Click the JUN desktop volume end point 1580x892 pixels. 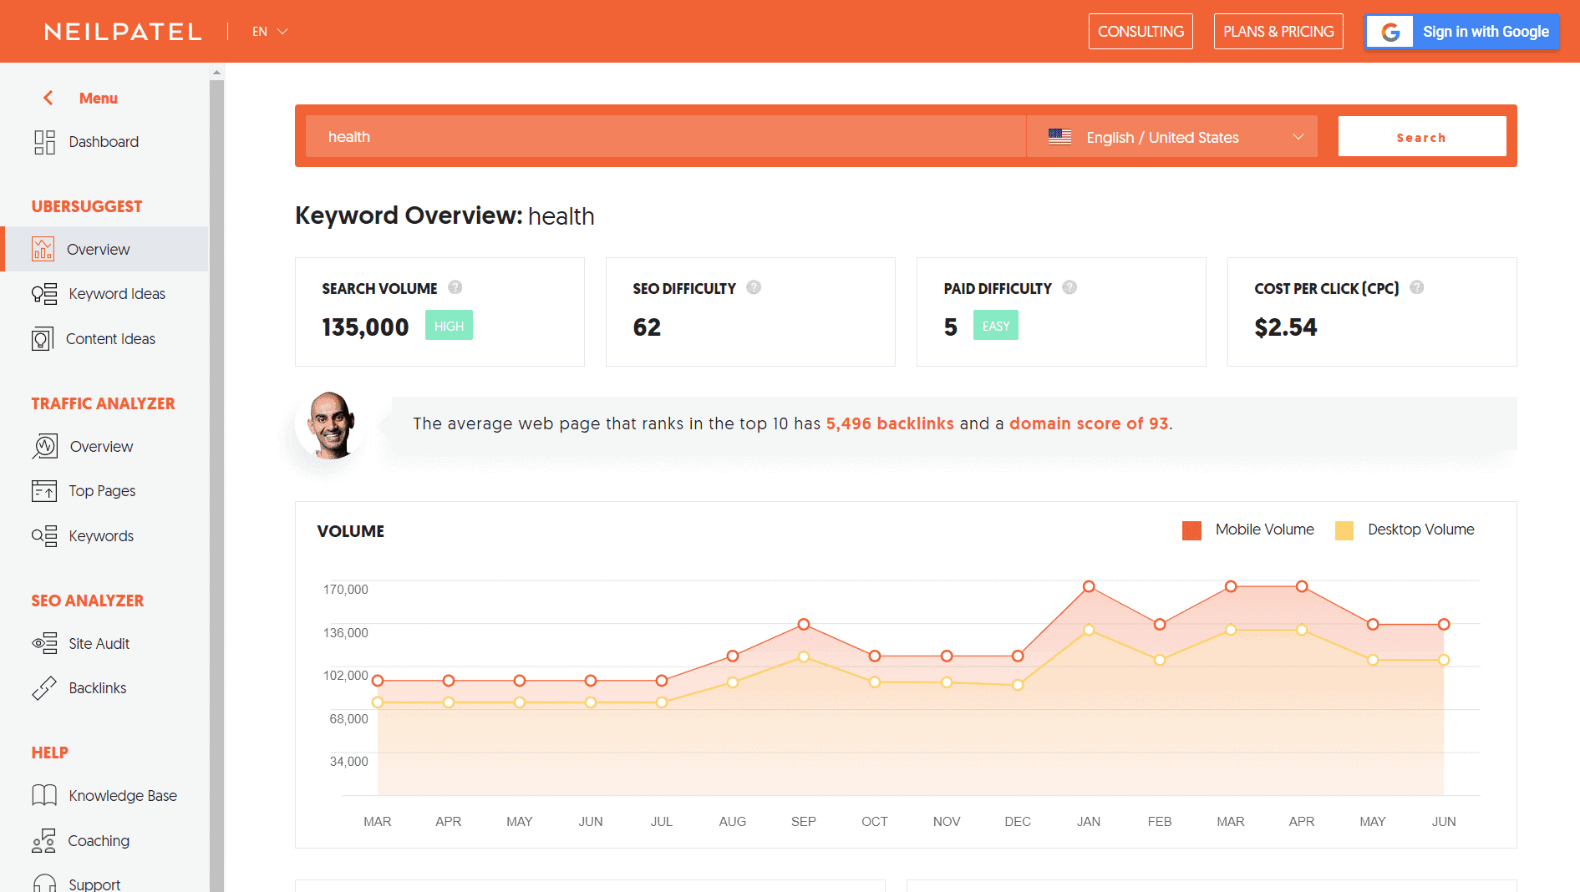click(1444, 660)
